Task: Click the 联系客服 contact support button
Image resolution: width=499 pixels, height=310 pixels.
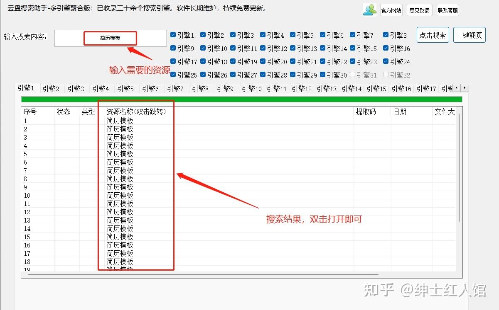Action: click(447, 10)
